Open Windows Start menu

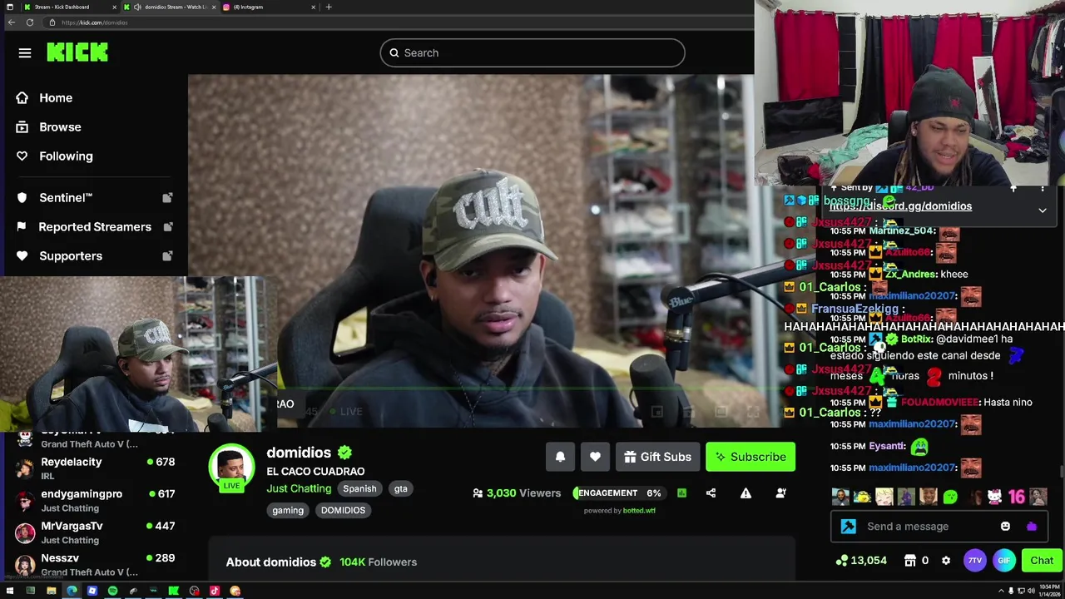[10, 592]
